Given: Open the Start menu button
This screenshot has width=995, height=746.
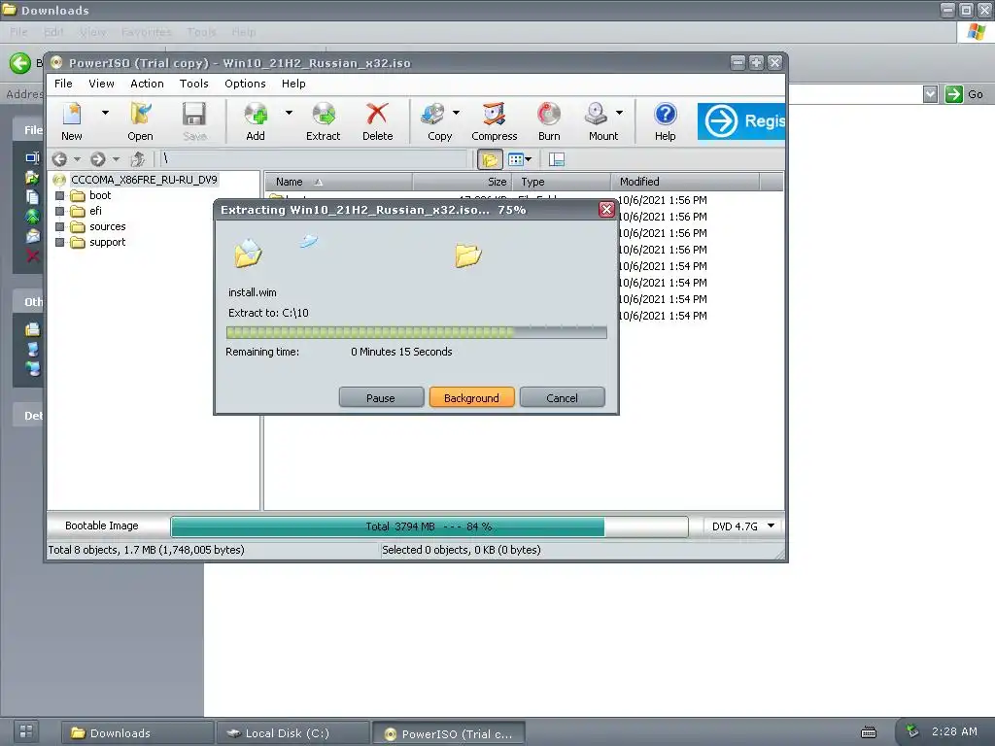Looking at the screenshot, I should (x=26, y=731).
